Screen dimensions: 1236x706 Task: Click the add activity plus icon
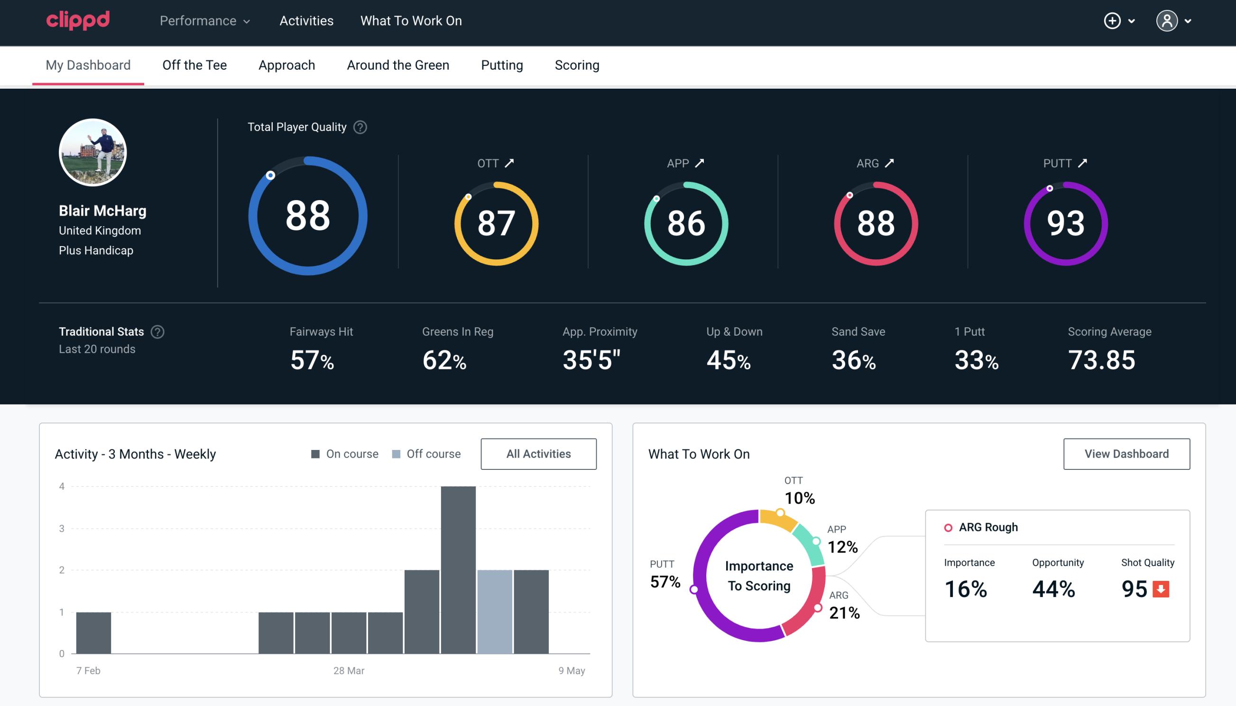1114,21
